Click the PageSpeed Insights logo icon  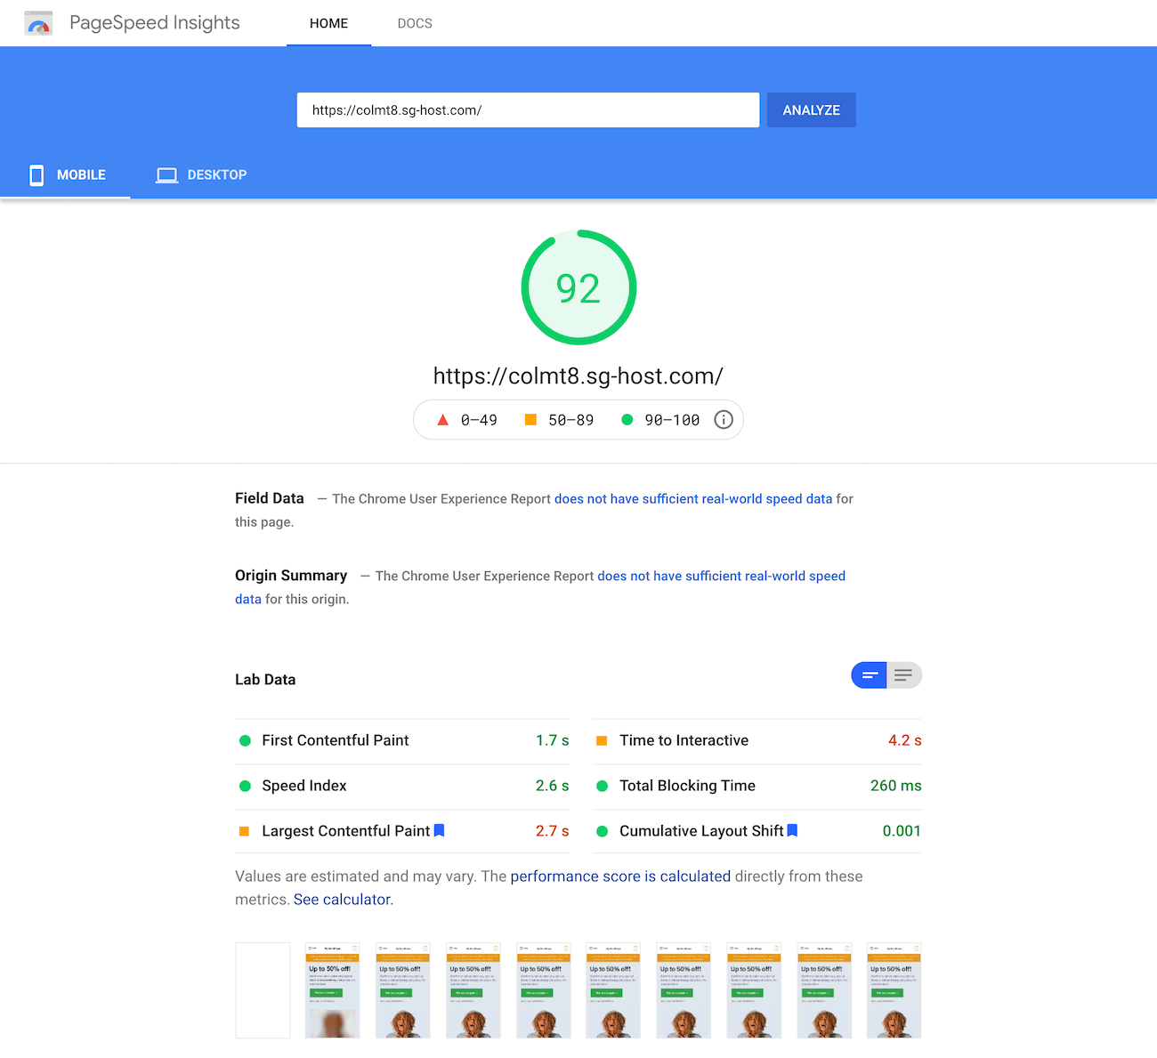(x=38, y=23)
